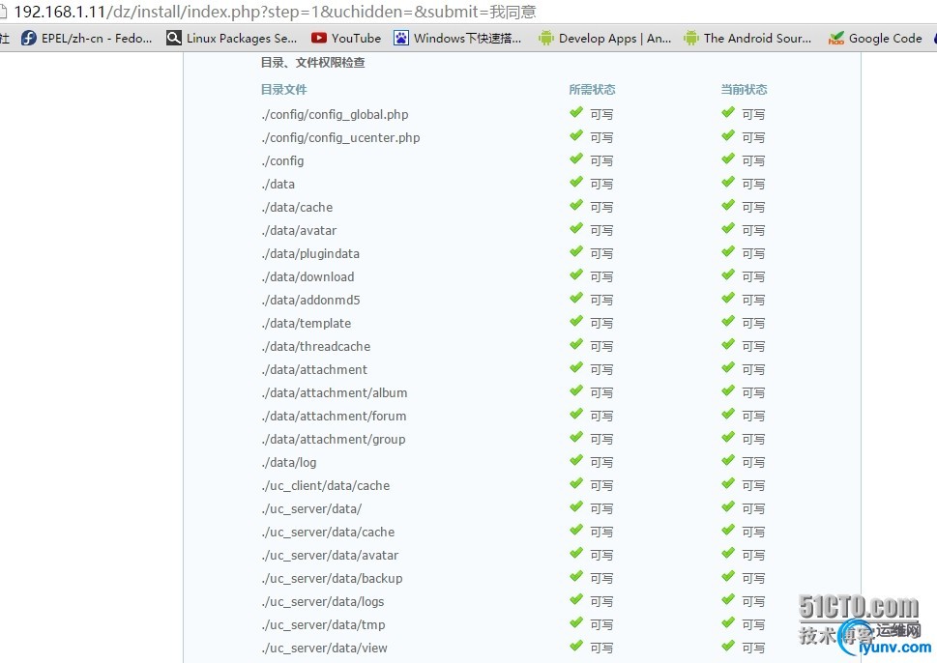Click current-status 可写 text for ./config
This screenshot has height=663, width=937.
(x=753, y=161)
